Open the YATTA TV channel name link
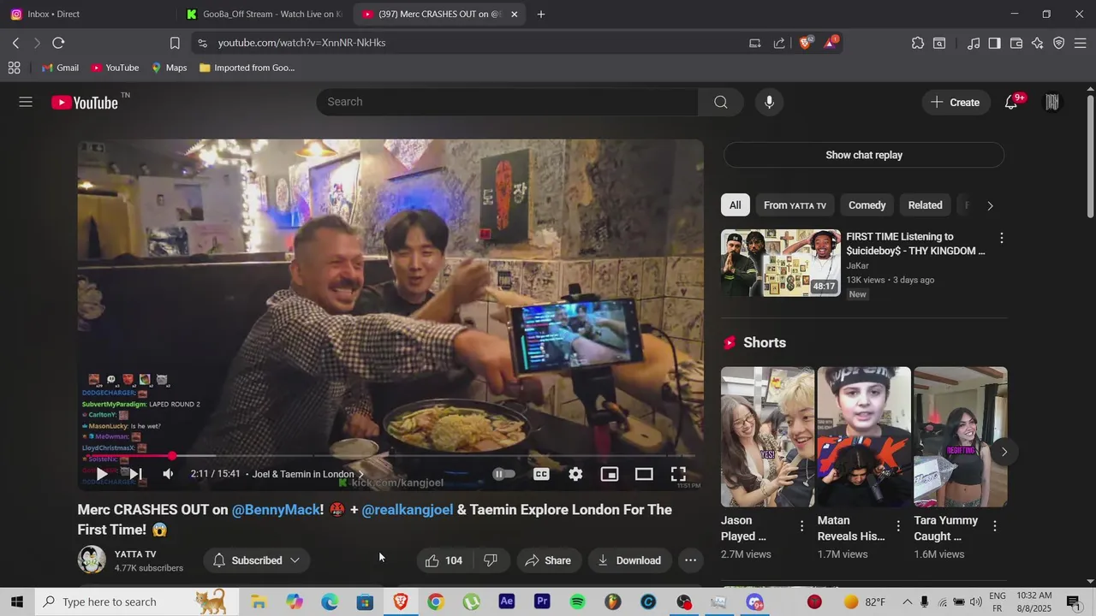The height and width of the screenshot is (616, 1096). click(135, 554)
